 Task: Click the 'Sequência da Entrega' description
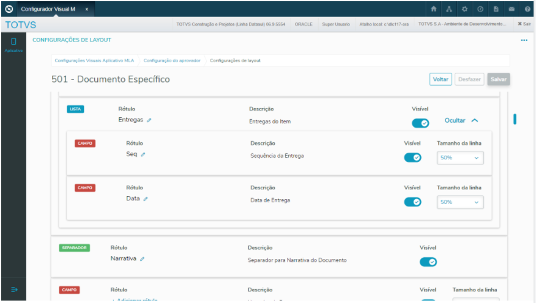point(277,156)
